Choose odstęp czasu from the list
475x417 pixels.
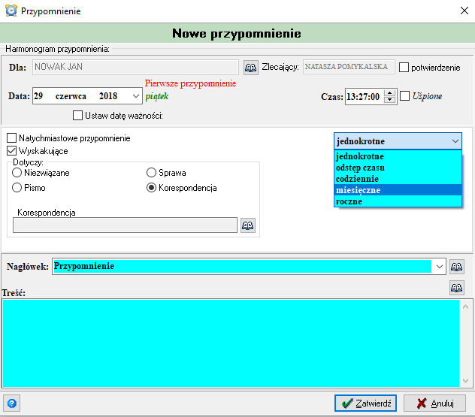398,168
